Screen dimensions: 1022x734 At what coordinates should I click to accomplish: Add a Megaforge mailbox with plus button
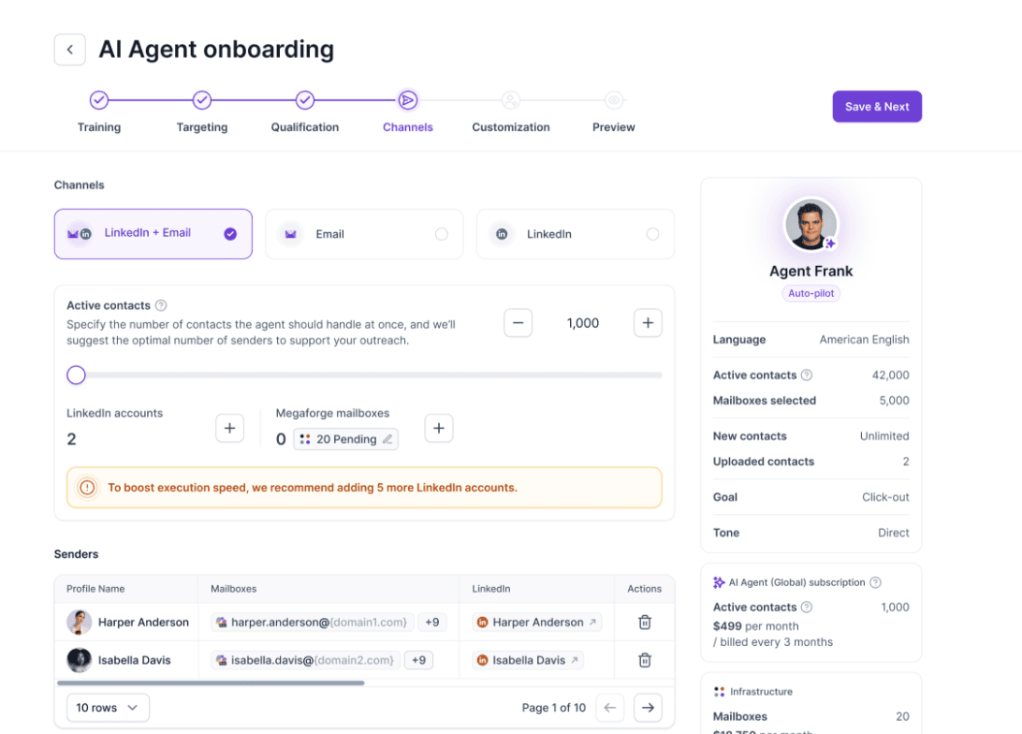click(439, 428)
